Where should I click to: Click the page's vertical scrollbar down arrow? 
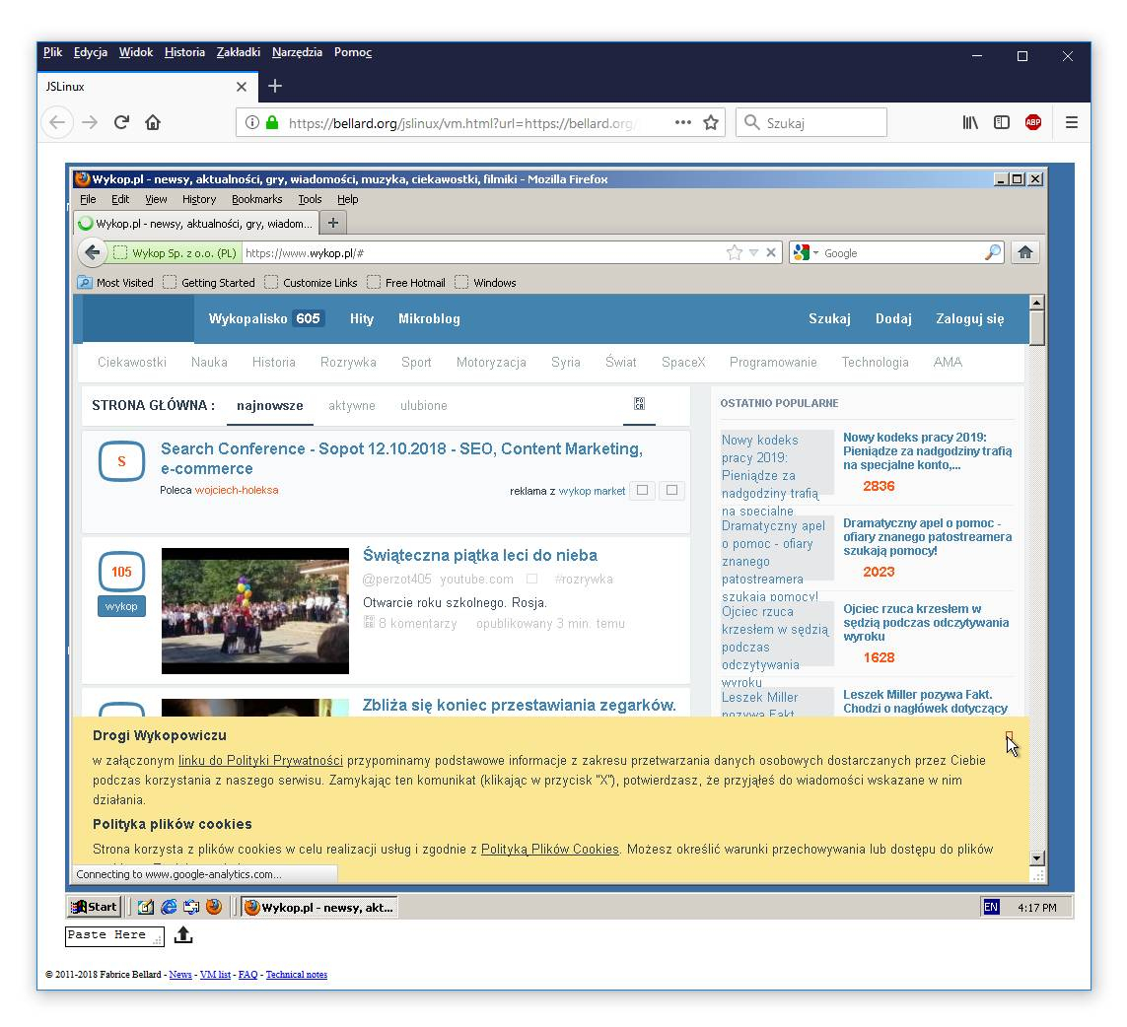1036,857
